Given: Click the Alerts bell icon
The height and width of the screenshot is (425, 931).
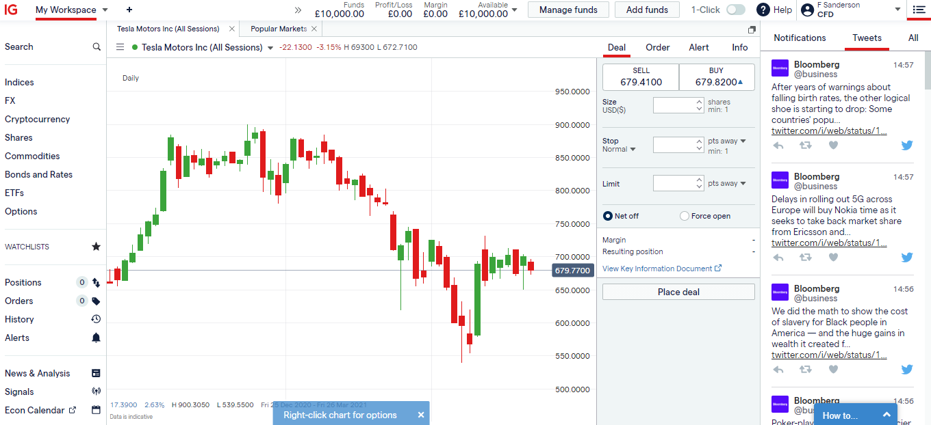Looking at the screenshot, I should click(96, 338).
